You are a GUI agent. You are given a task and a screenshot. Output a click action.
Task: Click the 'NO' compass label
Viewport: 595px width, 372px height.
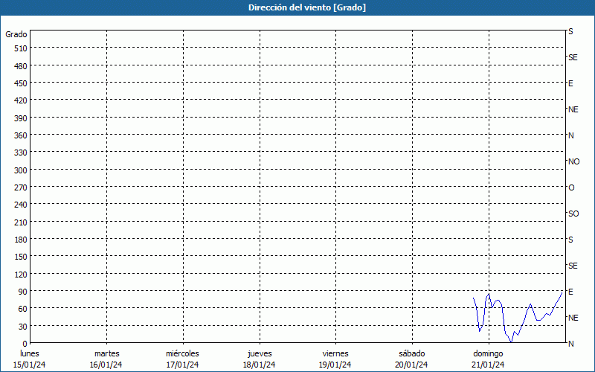[573, 161]
